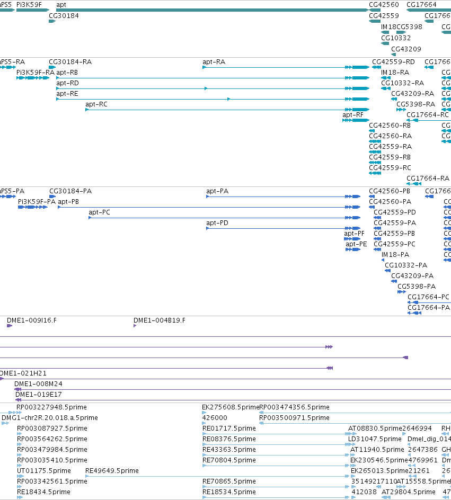Image resolution: width=451 pixels, height=500 pixels.
Task: Select the CG42560-RB transcript label
Action: (x=390, y=126)
